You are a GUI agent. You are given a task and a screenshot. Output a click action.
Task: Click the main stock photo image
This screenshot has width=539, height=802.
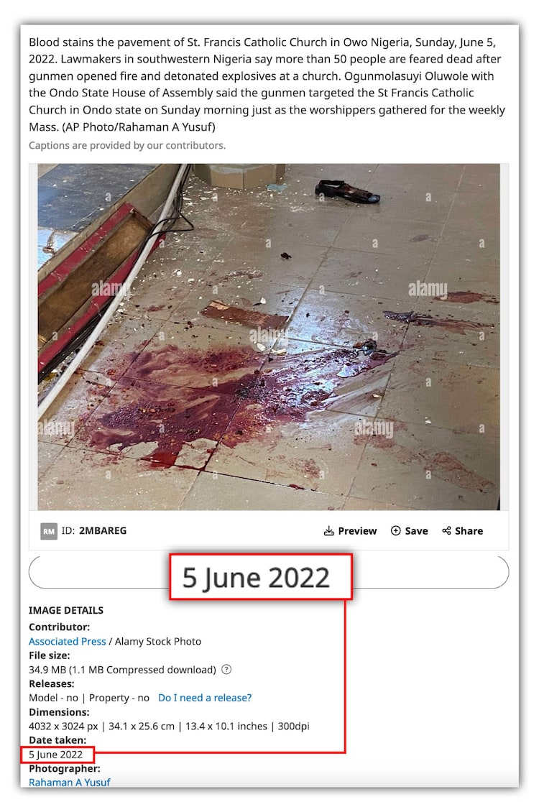coord(269,336)
